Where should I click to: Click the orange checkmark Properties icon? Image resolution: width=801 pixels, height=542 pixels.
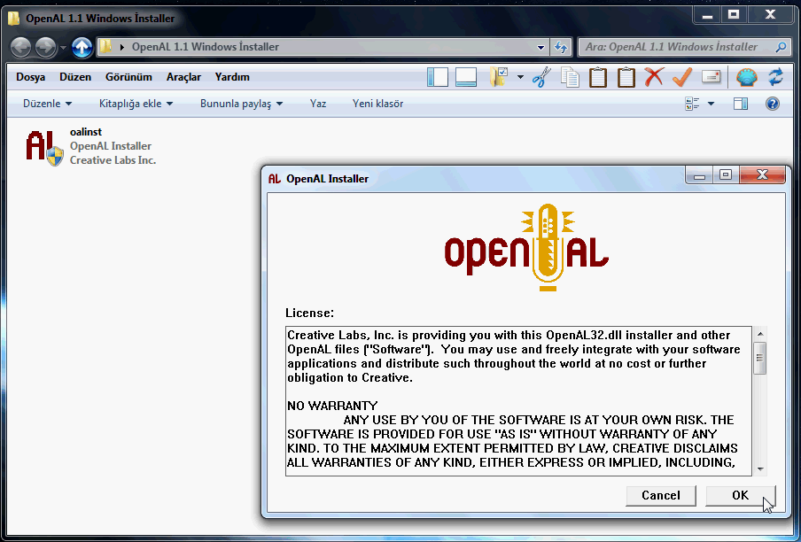coord(682,77)
